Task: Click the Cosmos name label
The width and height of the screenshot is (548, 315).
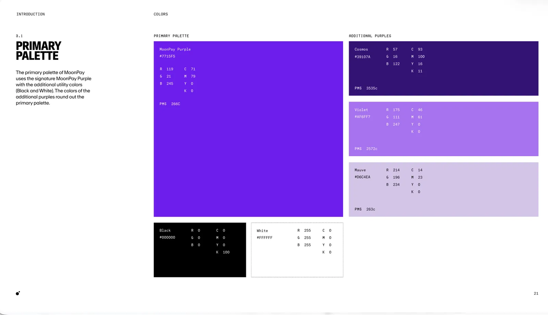Action: tap(361, 49)
